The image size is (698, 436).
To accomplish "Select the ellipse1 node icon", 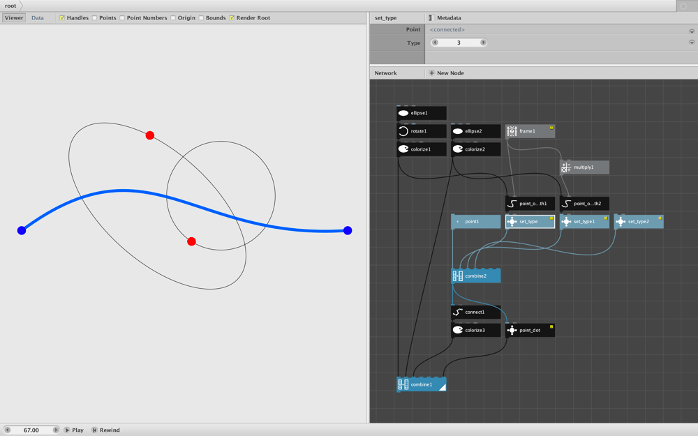I will click(x=403, y=113).
